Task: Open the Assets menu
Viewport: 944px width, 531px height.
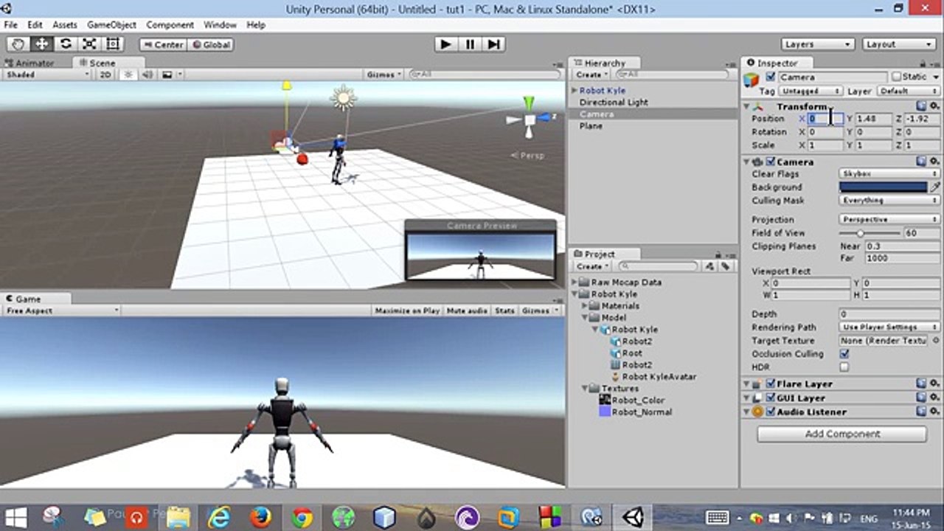Action: click(x=64, y=25)
